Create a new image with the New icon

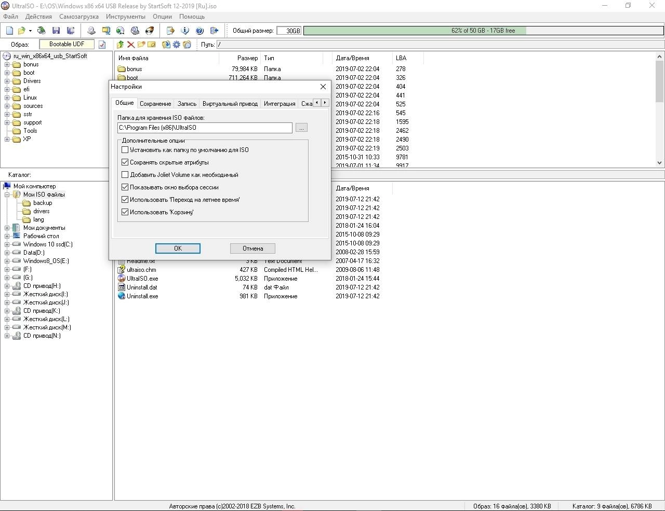tap(9, 31)
